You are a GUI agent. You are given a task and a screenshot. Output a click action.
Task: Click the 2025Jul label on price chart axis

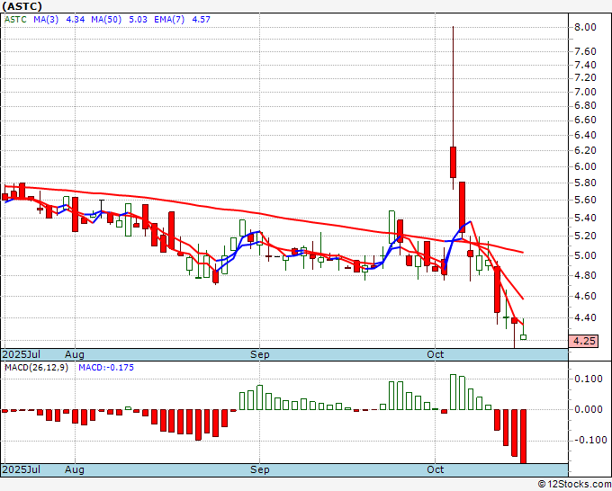22,354
